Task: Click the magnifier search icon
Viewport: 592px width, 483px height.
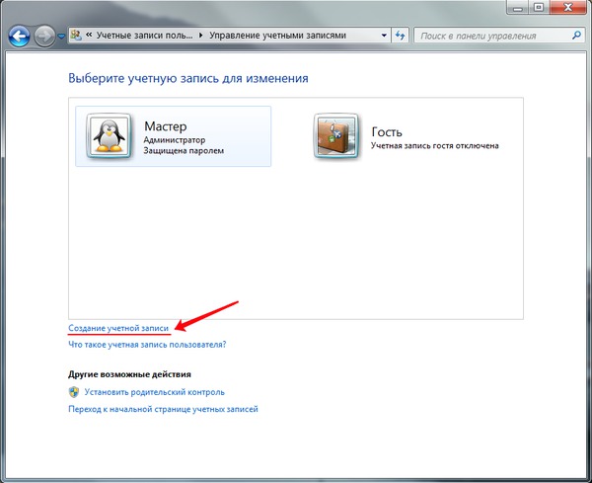Action: [x=576, y=36]
